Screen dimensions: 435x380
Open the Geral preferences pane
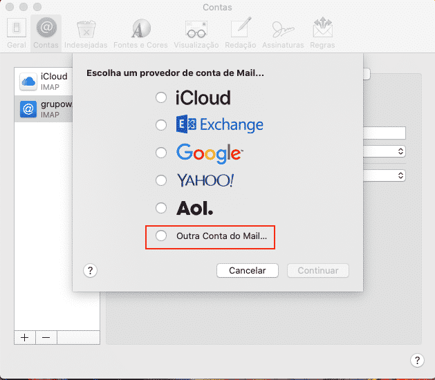(17, 33)
